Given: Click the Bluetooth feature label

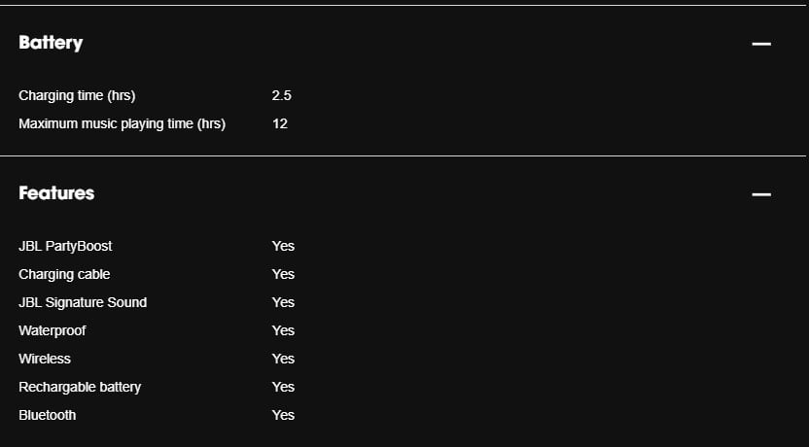Looking at the screenshot, I should click(x=47, y=416).
